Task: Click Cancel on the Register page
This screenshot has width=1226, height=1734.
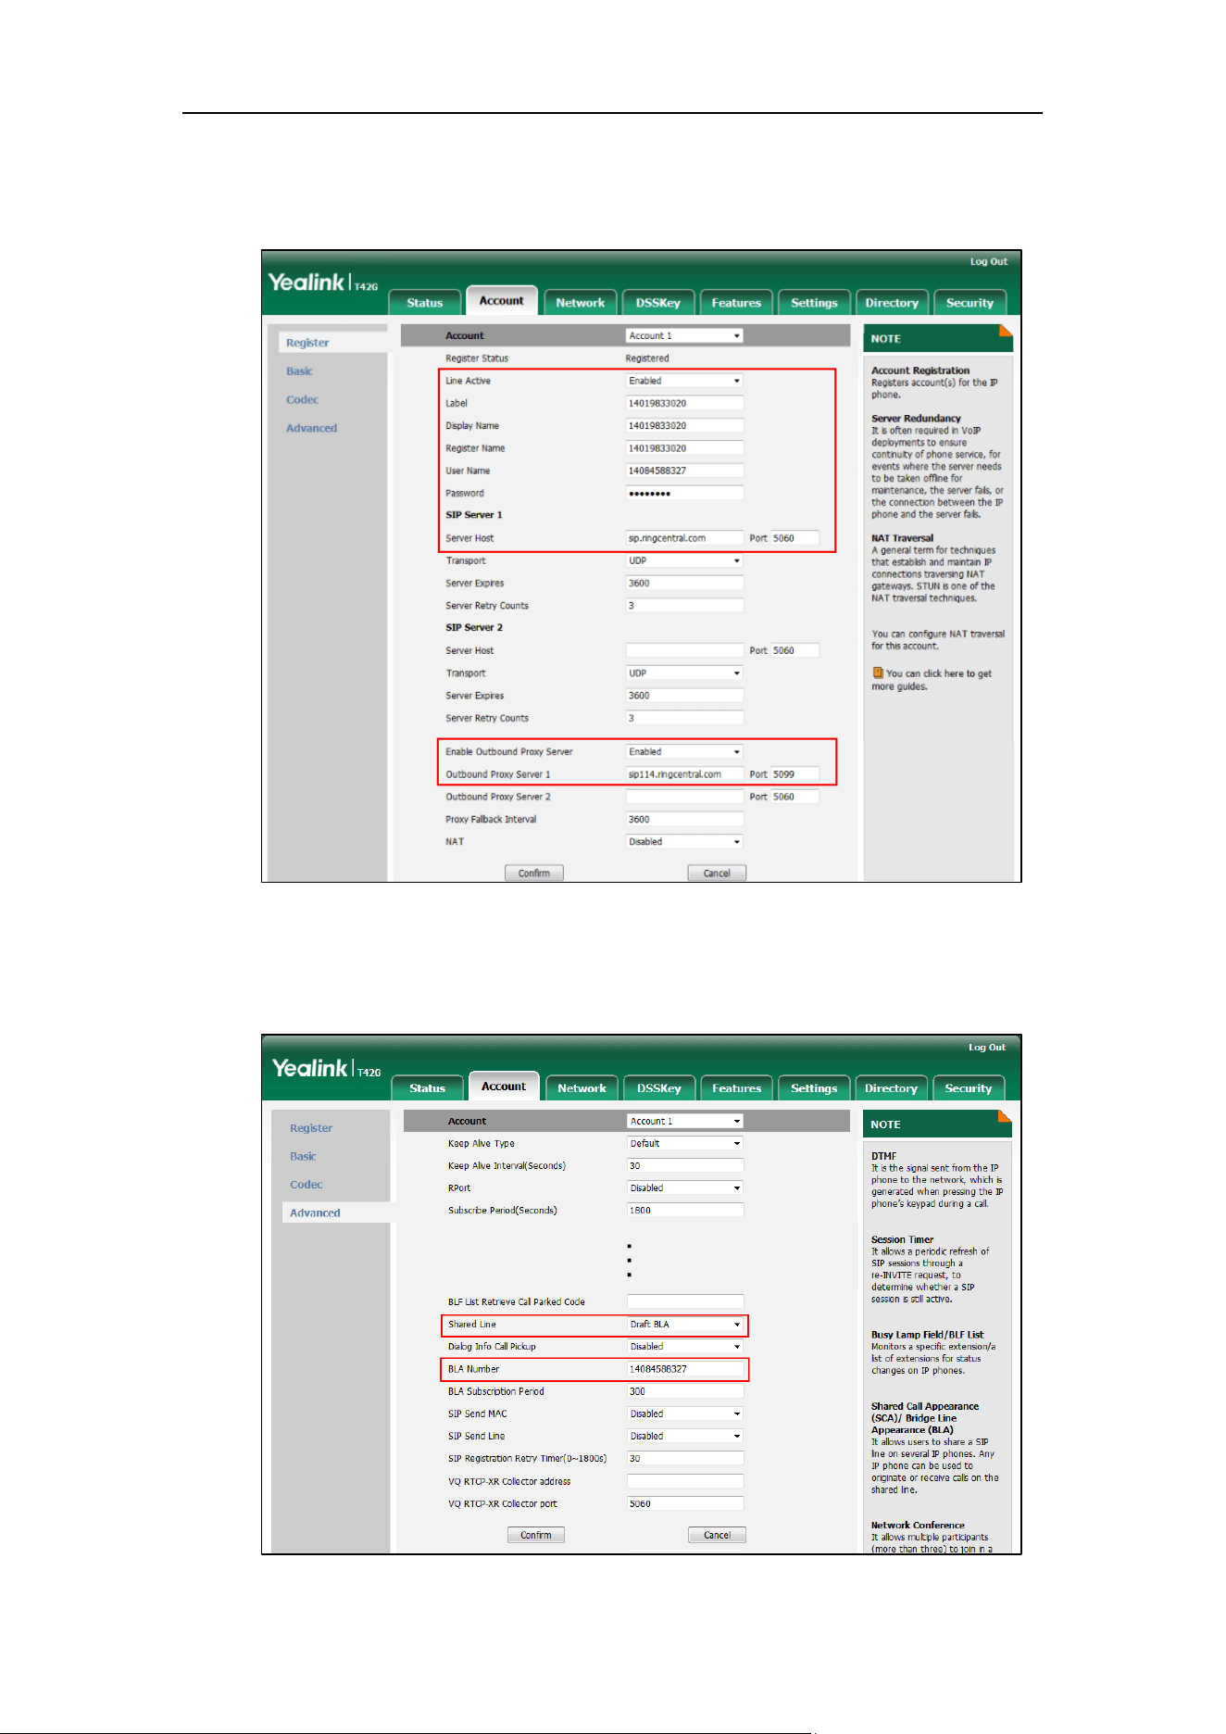Action: 717,873
